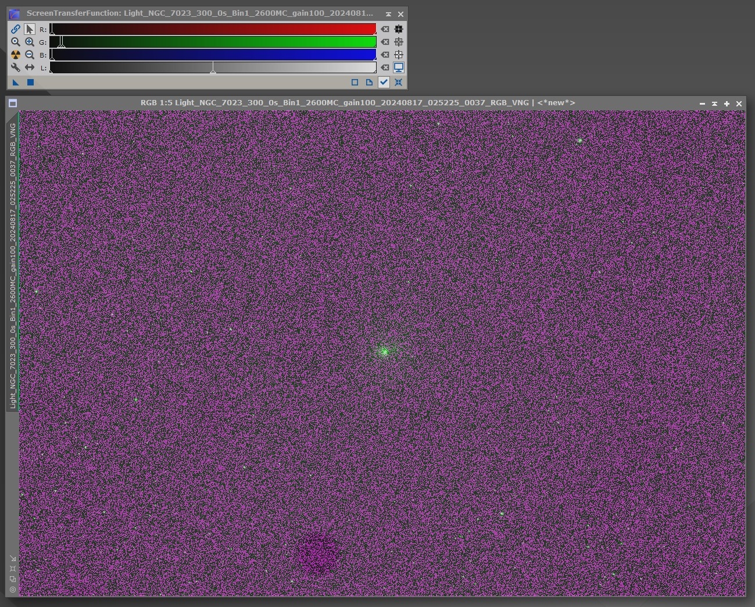The height and width of the screenshot is (607, 755).
Task: Click the white point readout icon in the B row
Action: [x=399, y=55]
